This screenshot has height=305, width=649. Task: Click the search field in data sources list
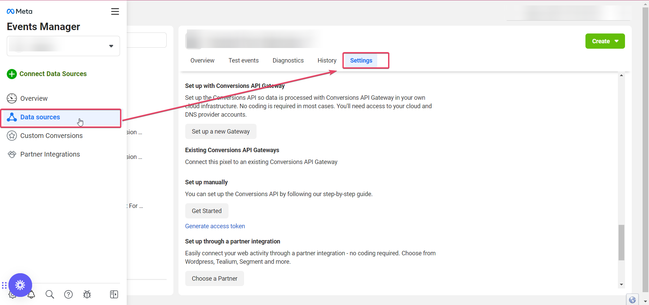coord(147,40)
